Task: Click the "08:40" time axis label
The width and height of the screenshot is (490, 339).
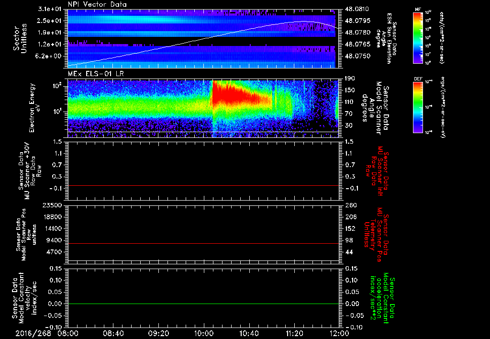Action: tap(113, 334)
